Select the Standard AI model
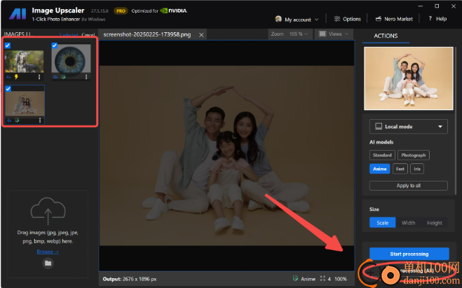This screenshot has width=462, height=288. (382, 155)
